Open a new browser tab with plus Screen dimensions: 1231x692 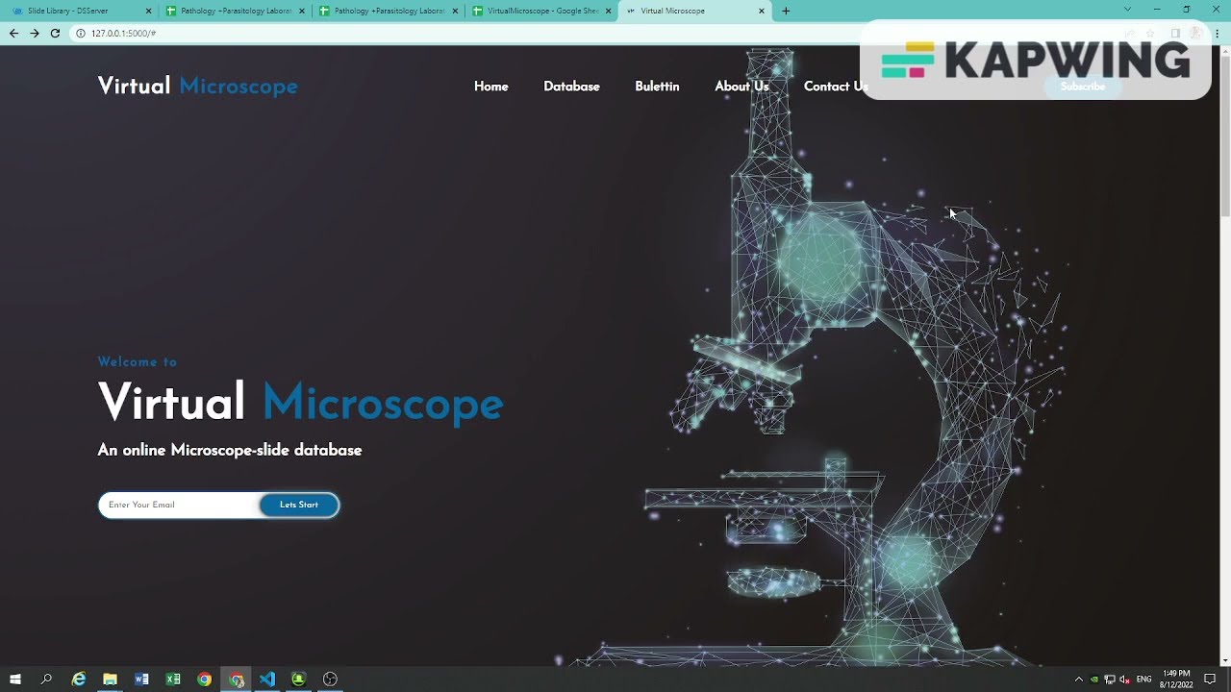786,11
